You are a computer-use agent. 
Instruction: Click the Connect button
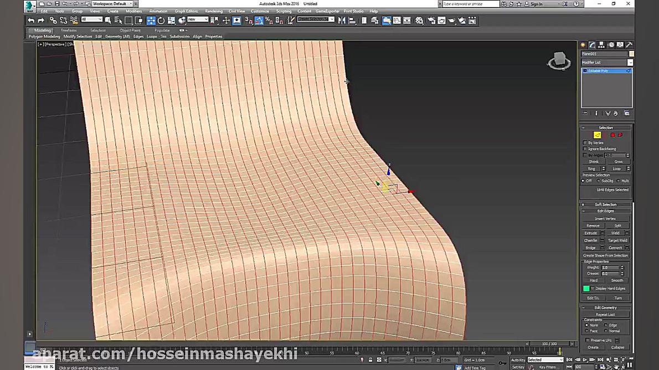[615, 248]
